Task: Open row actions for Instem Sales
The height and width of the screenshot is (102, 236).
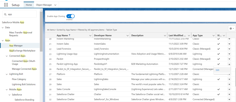Action: [x=229, y=44]
